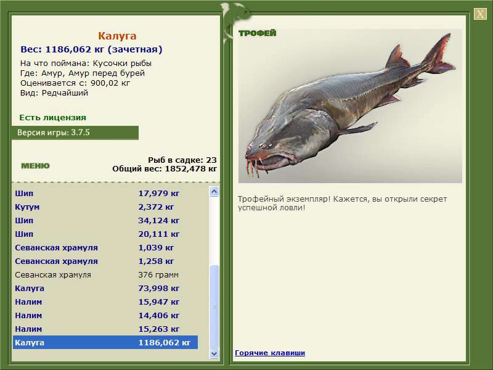Viewport: 493px width, 370px height.
Task: Select highlighted Калуга 1186,062 кг row
Action: 105,342
